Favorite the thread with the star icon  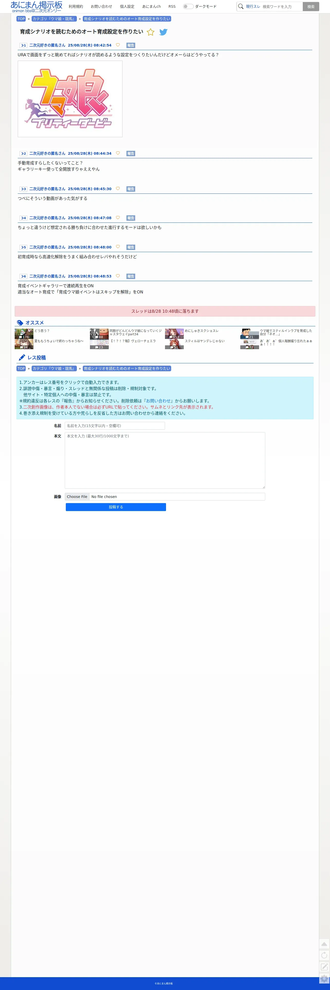pos(150,32)
